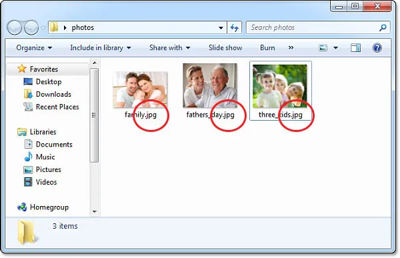Viewport: 400px width, 258px height.
Task: Open the Videos library
Action: pyautogui.click(x=46, y=182)
